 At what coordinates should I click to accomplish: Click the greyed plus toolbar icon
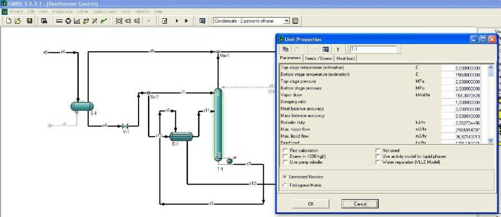(x=148, y=21)
